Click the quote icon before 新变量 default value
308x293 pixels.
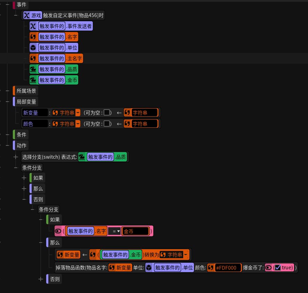[127, 113]
